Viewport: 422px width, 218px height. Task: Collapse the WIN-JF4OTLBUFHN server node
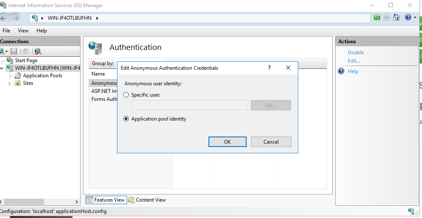tap(2, 68)
